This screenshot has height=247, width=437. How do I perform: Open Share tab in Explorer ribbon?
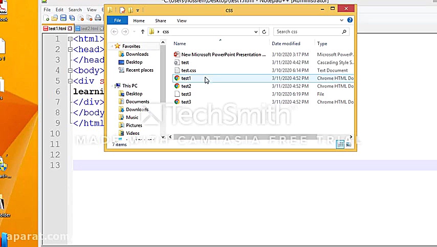[x=161, y=20]
